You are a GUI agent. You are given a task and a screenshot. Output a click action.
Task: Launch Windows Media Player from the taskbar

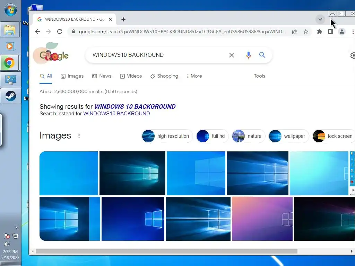pos(10,46)
